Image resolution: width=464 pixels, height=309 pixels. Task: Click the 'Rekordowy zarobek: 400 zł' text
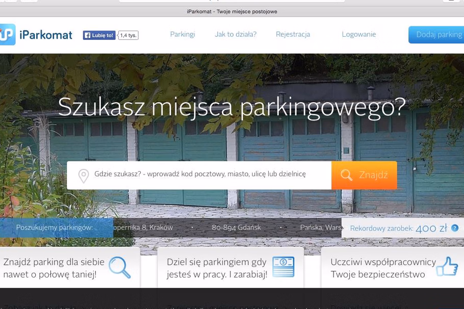point(398,228)
